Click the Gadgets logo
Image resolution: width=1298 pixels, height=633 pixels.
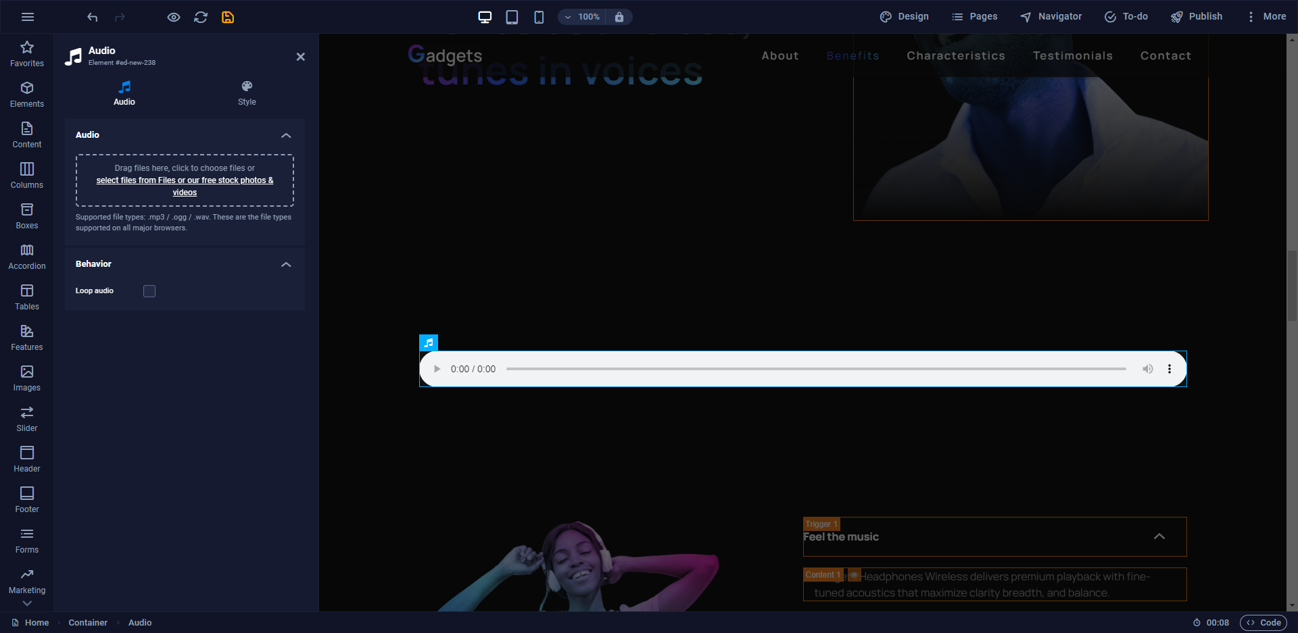[445, 55]
